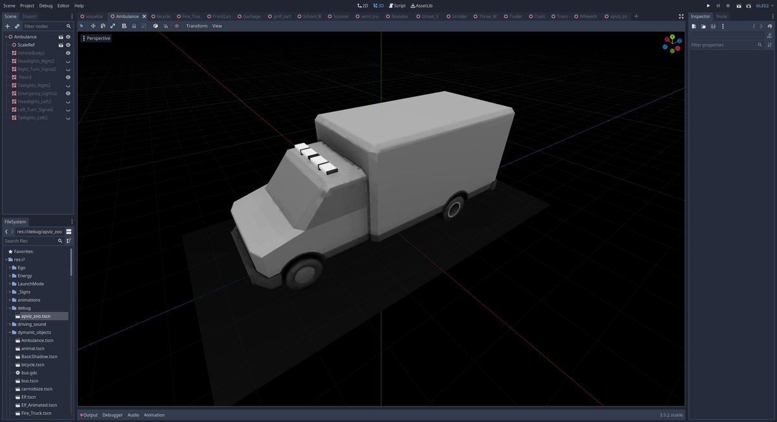Open the Perspective view menu
Screen dimensions: 777x422
(96, 38)
